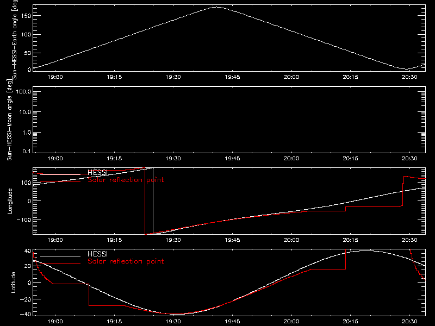Screen dimensions: 435x326
Task: Click red legend line in Latitude plot
Action: tap(60, 263)
